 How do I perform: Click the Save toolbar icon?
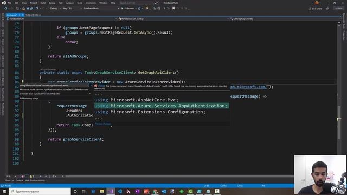tap(28, 9)
